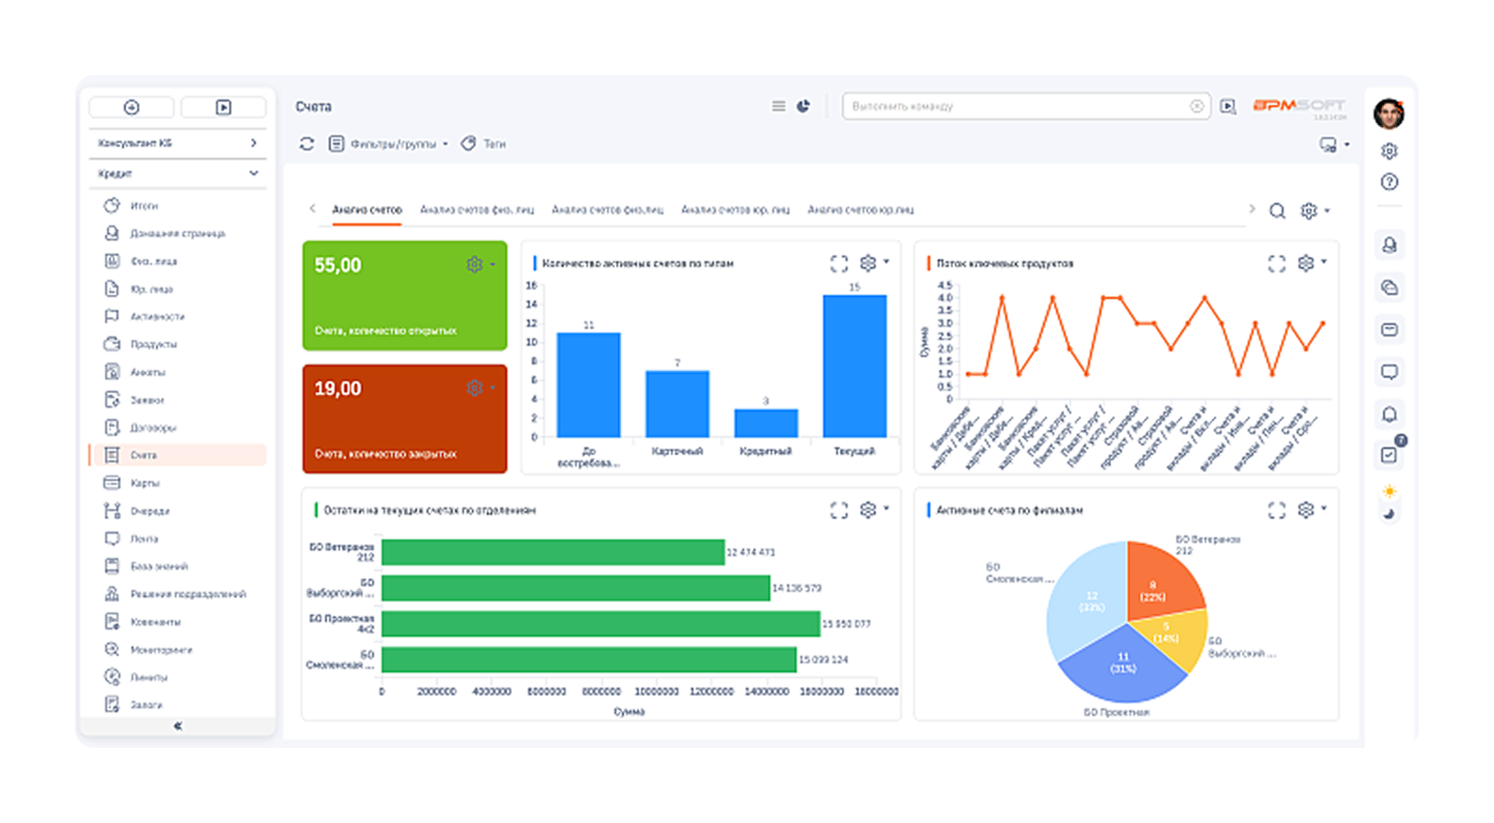
Task: Open the user profile avatar
Action: click(x=1389, y=114)
